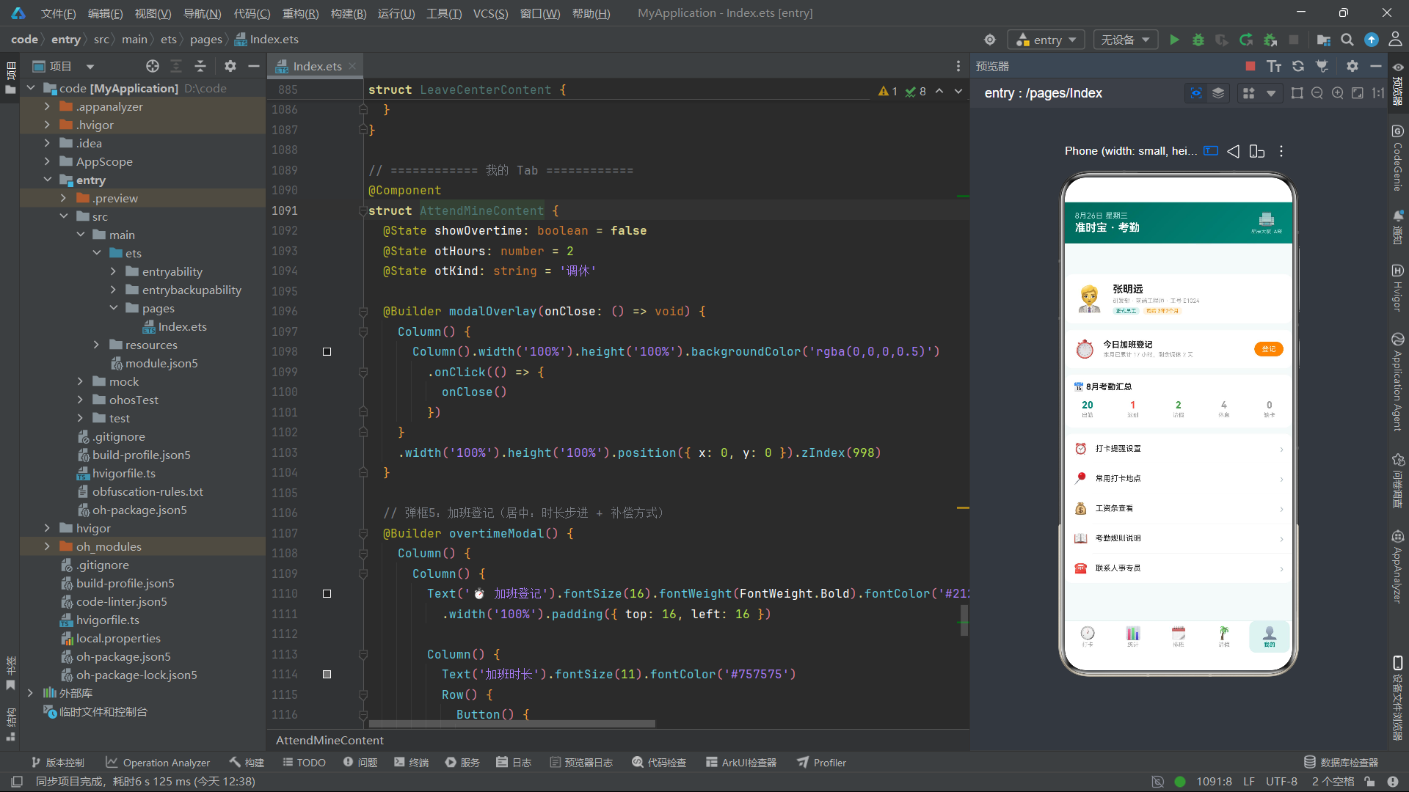This screenshot has height=792, width=1409.
Task: Open search everywhere magnifier icon
Action: coord(1347,40)
